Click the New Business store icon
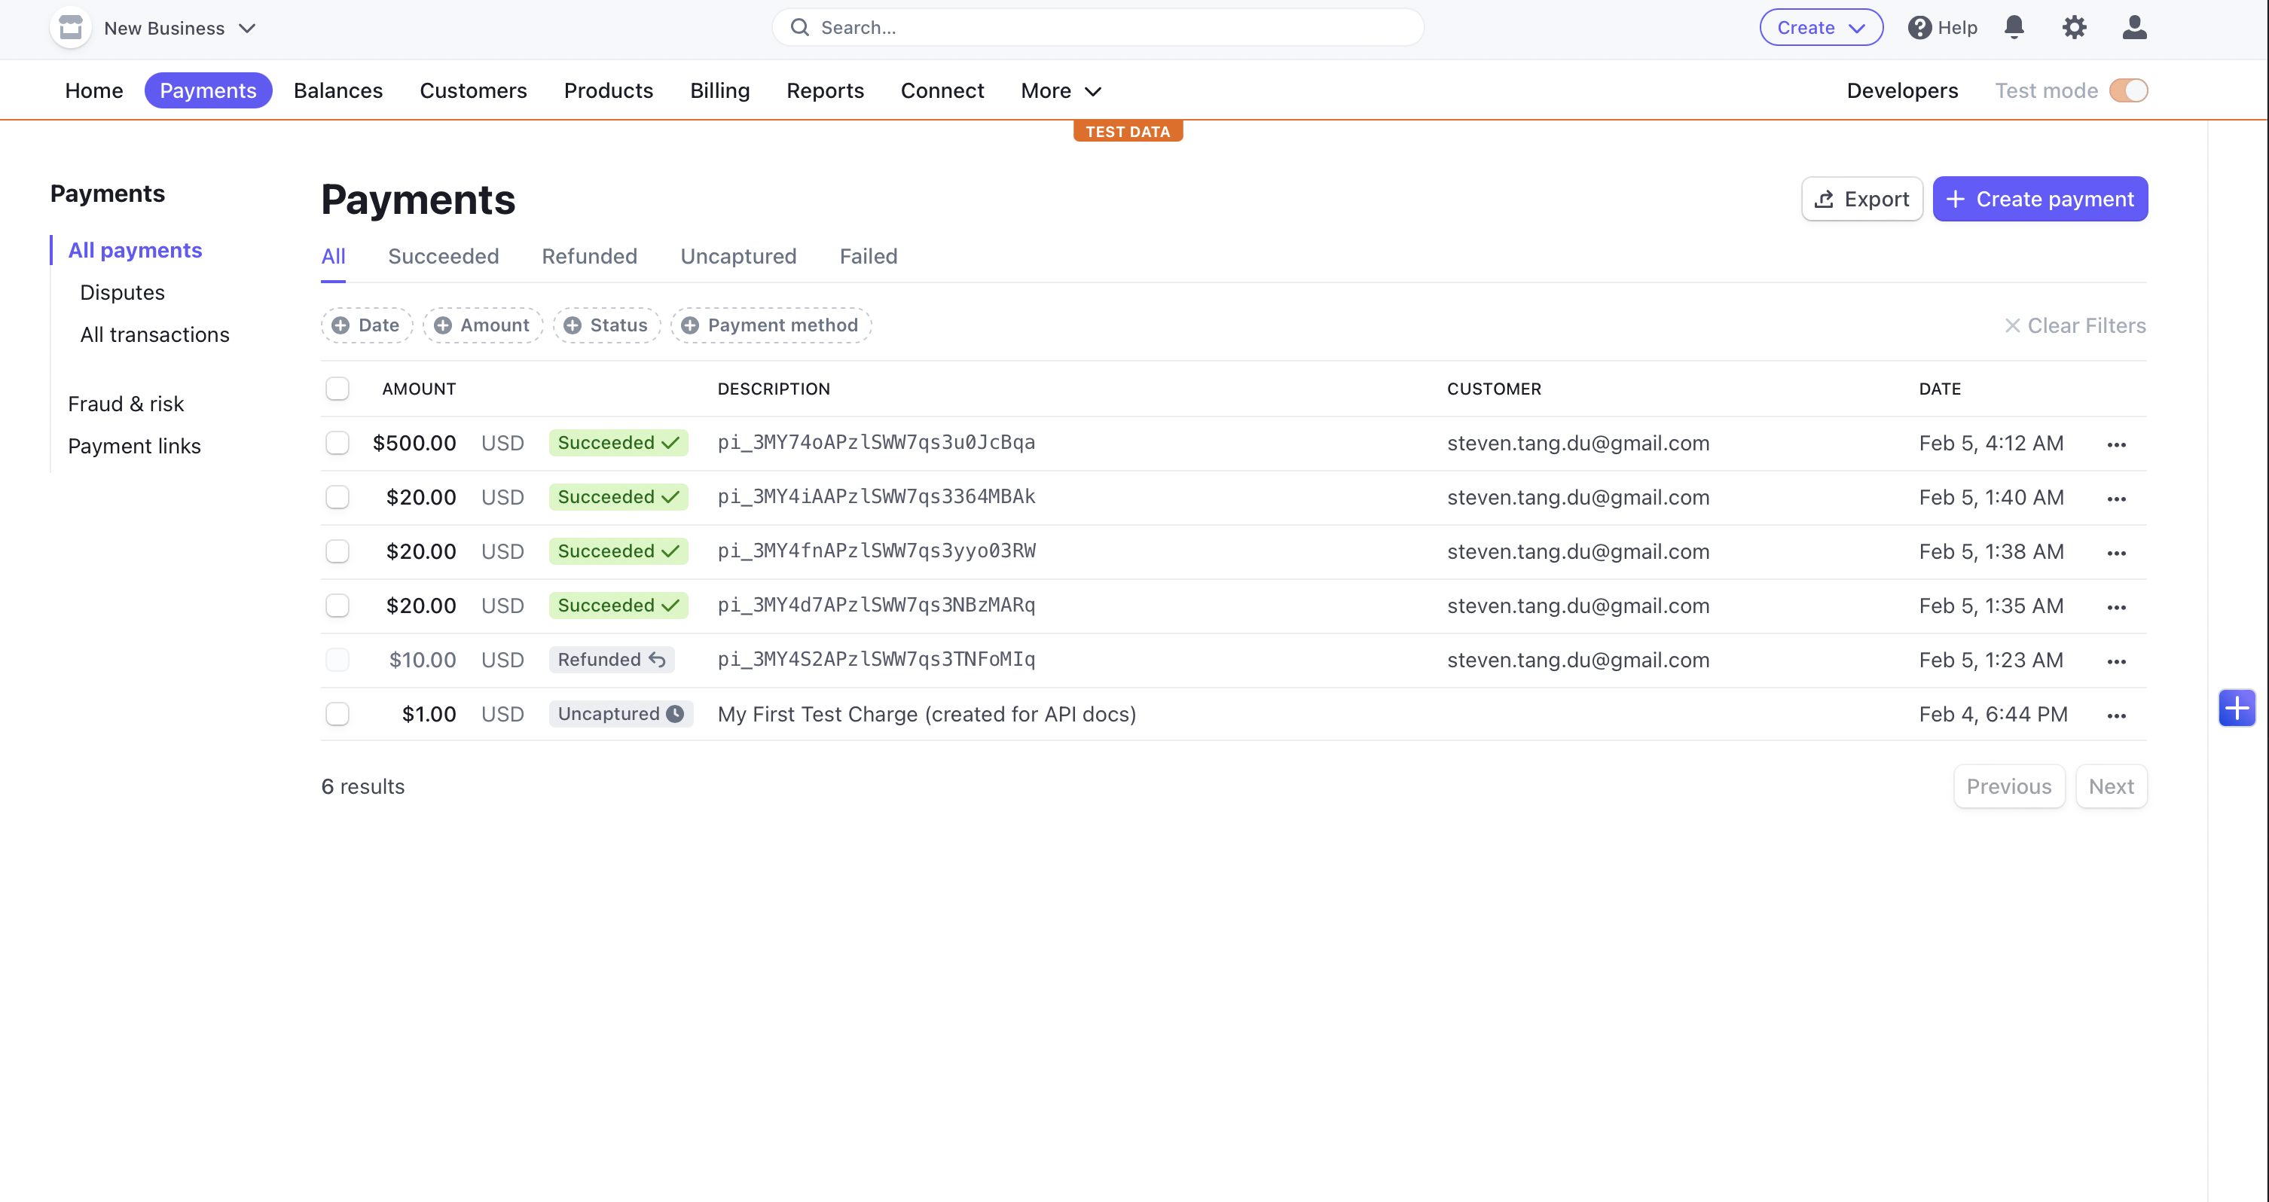This screenshot has height=1202, width=2269. [x=71, y=27]
